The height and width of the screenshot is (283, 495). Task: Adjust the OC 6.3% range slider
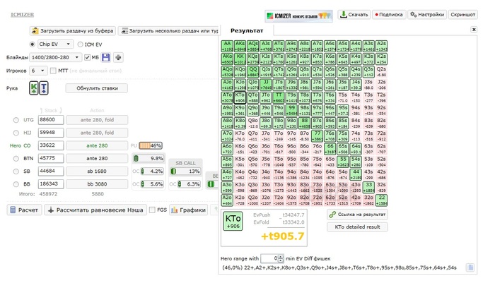[x=190, y=184]
